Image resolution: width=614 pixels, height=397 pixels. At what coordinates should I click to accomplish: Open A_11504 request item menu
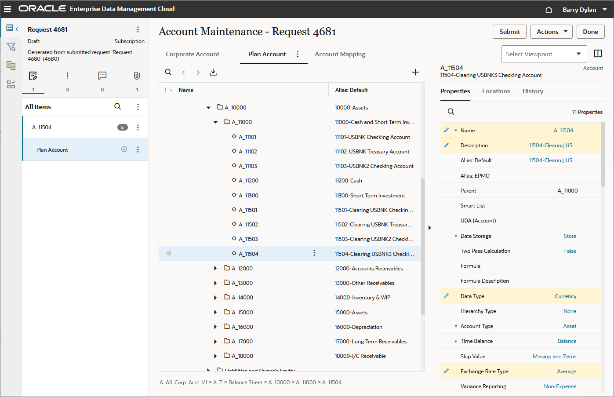click(138, 127)
